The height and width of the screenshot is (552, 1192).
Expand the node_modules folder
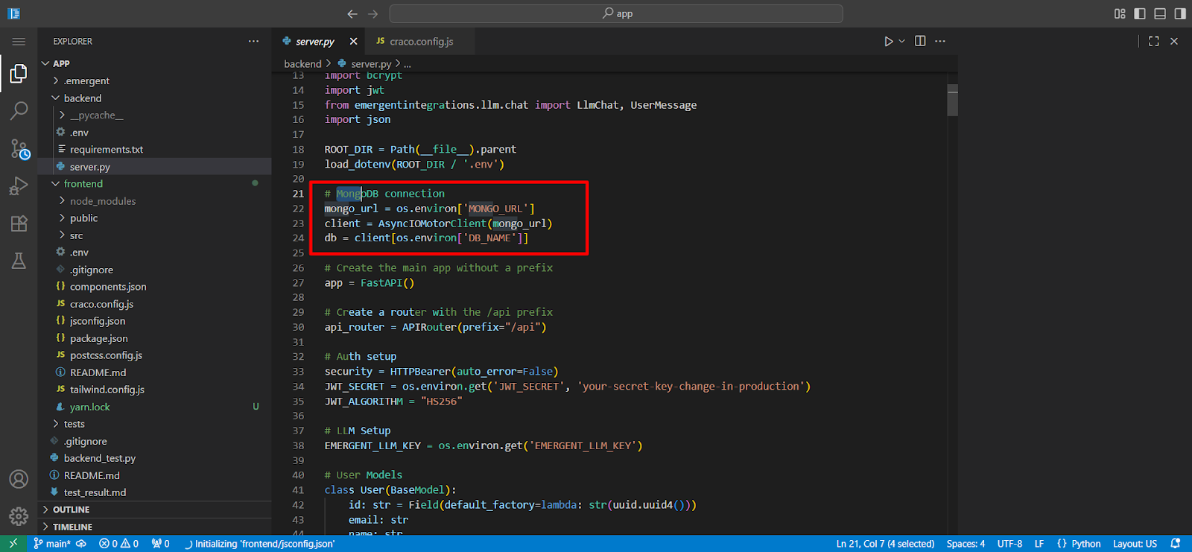(155, 201)
